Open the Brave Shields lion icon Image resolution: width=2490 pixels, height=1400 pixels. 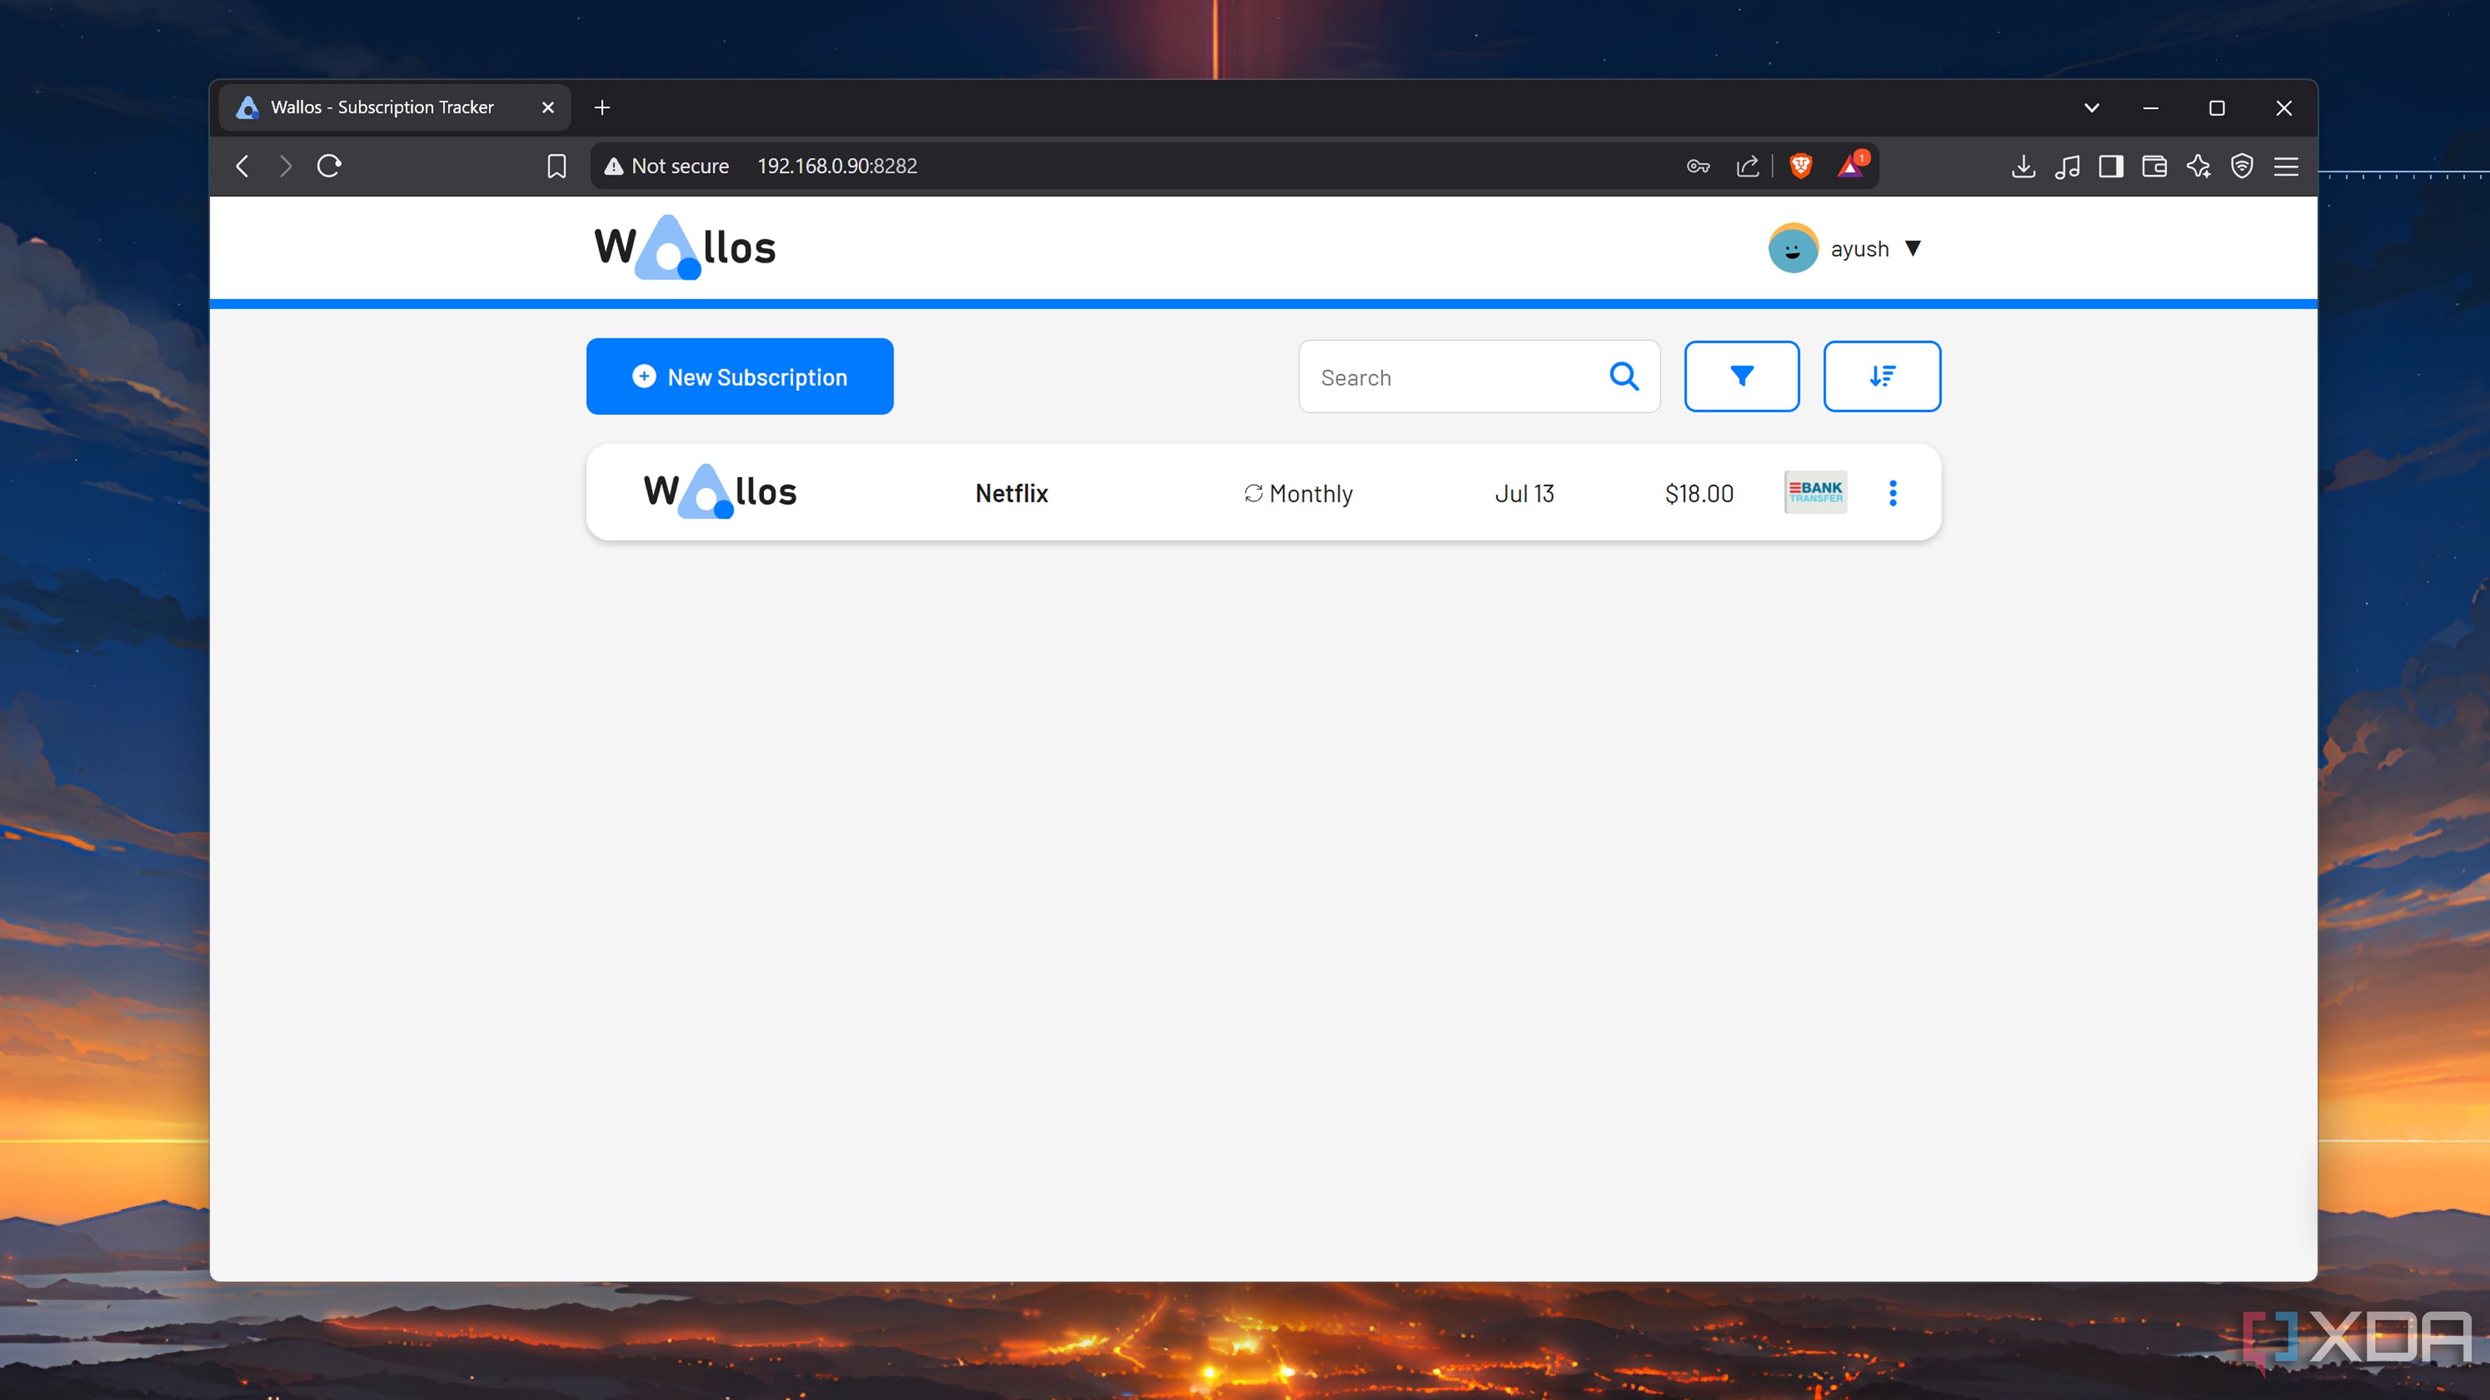[1801, 166]
